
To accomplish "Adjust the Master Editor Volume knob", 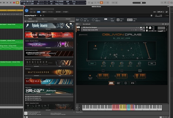I will (x=82, y=20).
